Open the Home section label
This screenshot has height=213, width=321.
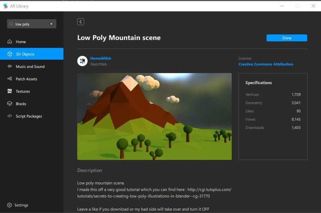21,42
